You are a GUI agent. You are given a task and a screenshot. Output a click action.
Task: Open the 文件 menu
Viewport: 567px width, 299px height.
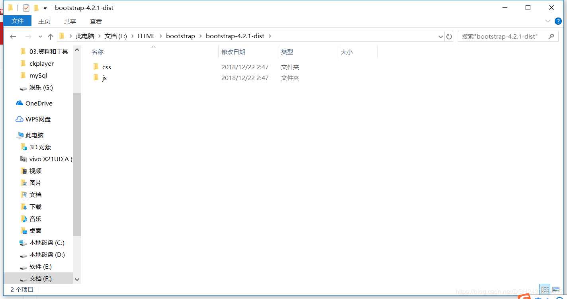18,21
